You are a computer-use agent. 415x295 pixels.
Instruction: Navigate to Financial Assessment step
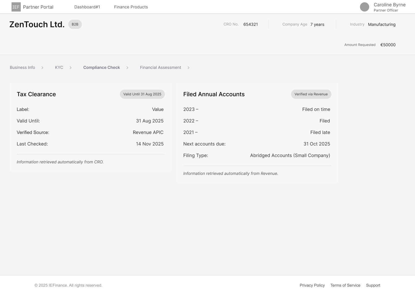pos(161,67)
